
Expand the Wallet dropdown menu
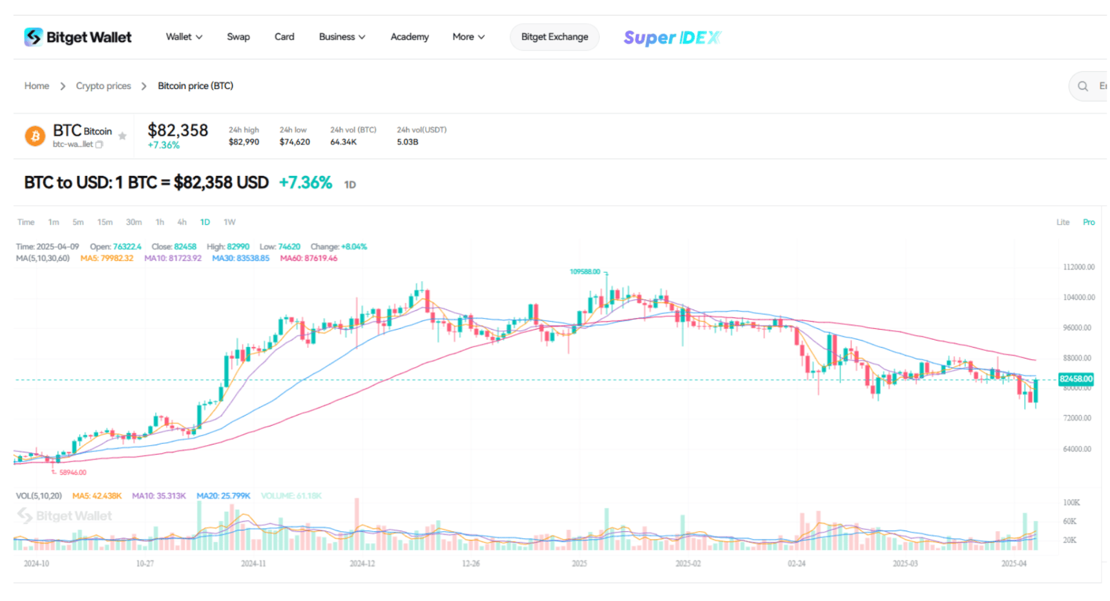coord(184,37)
